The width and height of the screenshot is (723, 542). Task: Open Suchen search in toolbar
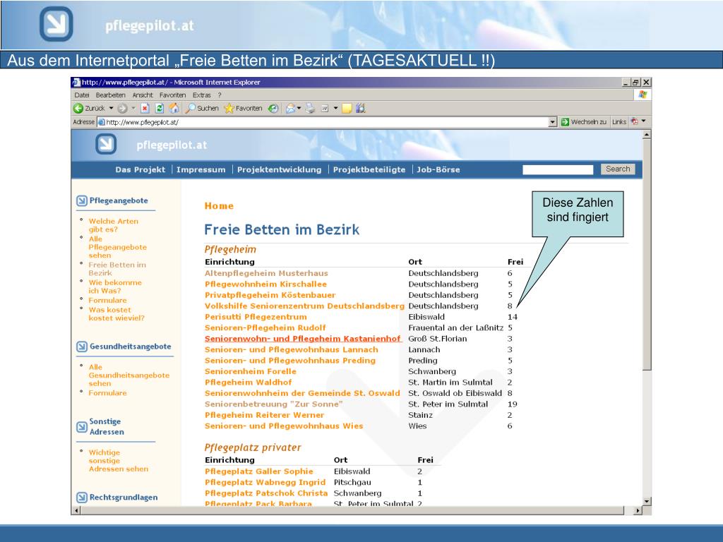pyautogui.click(x=202, y=108)
